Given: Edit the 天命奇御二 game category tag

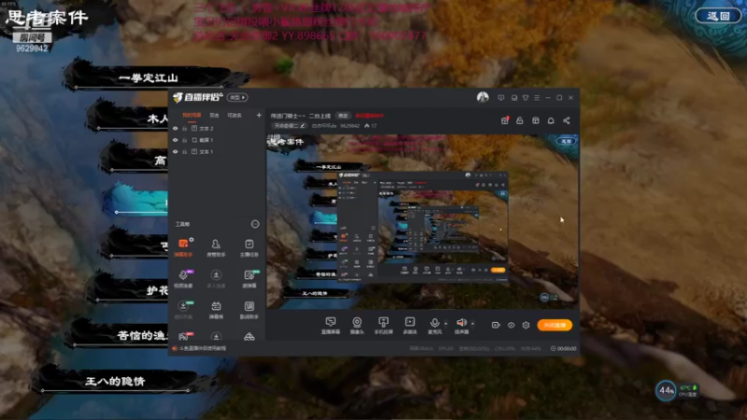Looking at the screenshot, I should [x=289, y=126].
